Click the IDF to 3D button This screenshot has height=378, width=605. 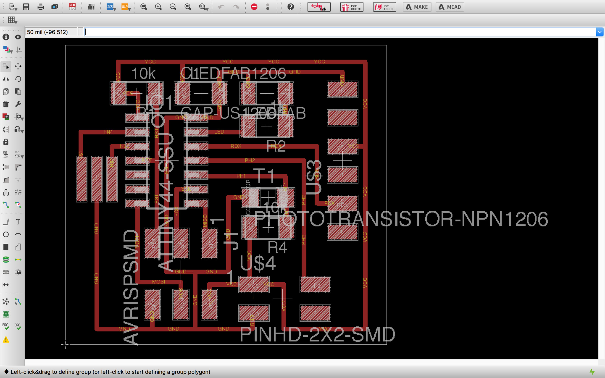point(384,7)
